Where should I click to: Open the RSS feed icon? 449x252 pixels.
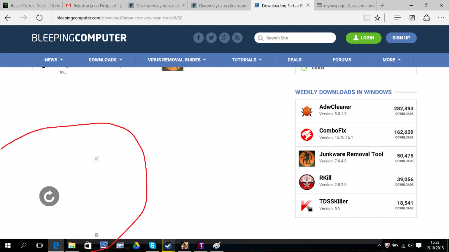coord(237,38)
